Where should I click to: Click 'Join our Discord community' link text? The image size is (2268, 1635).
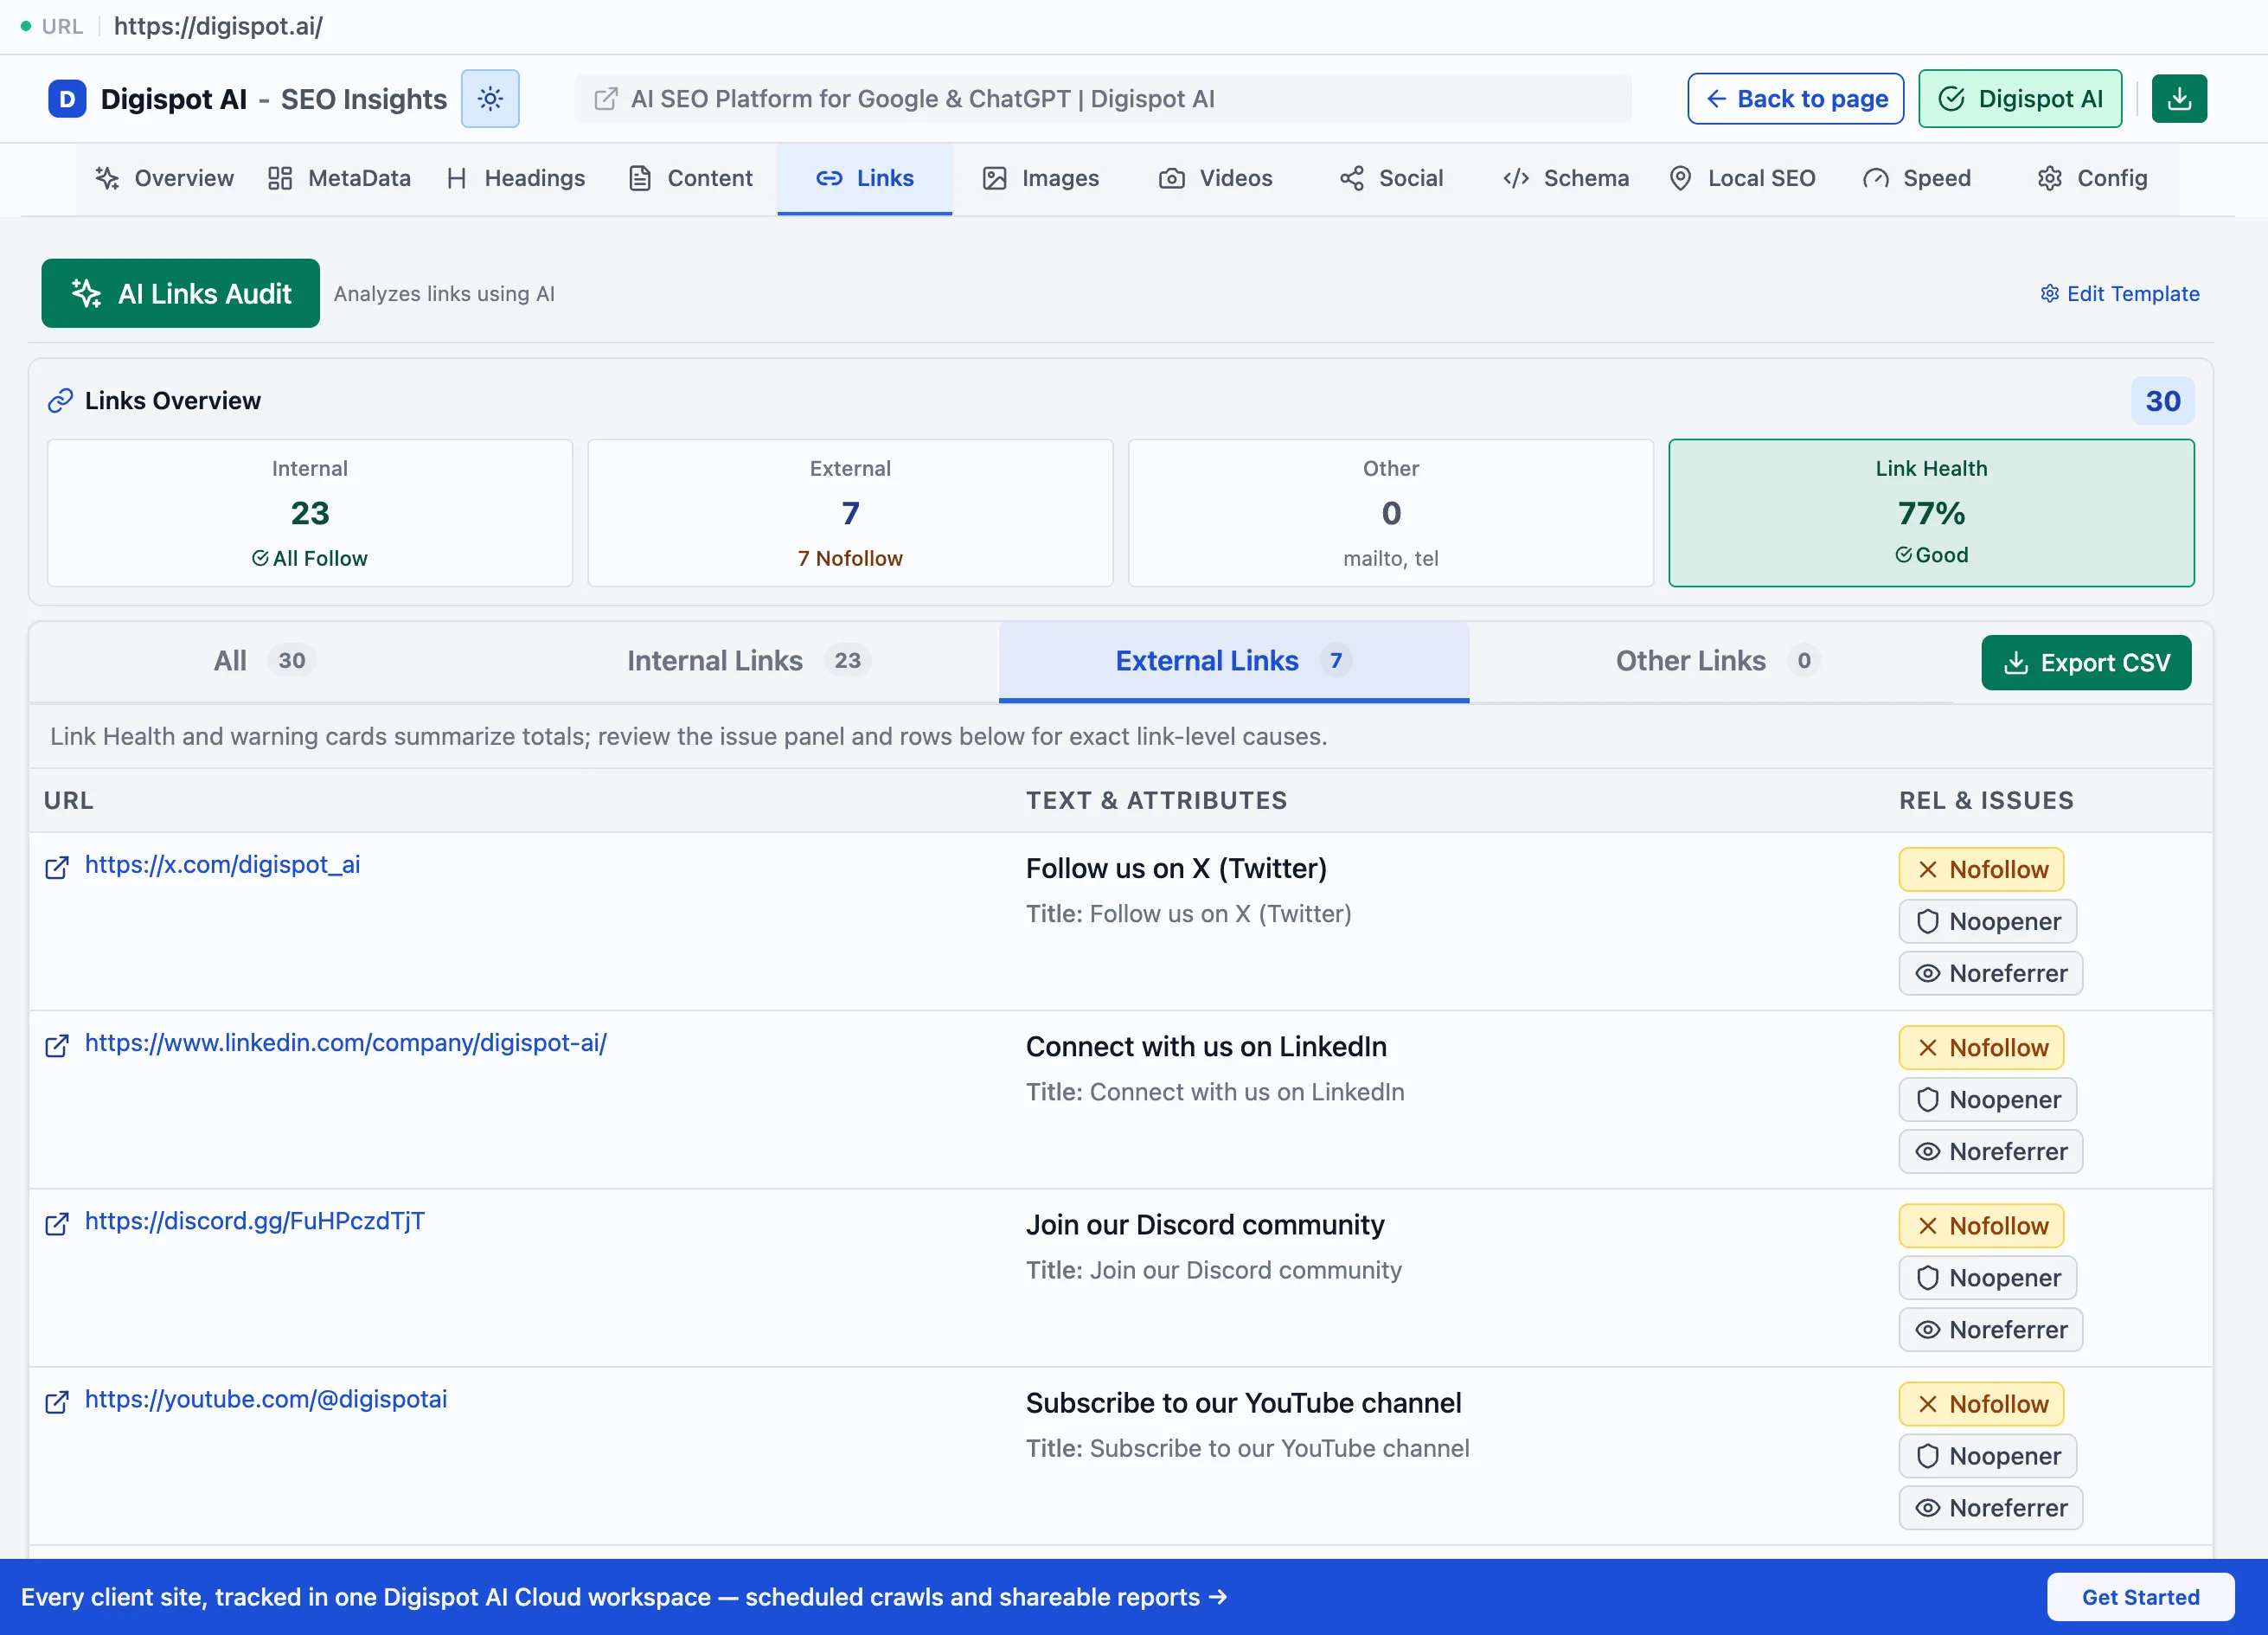point(1205,1225)
